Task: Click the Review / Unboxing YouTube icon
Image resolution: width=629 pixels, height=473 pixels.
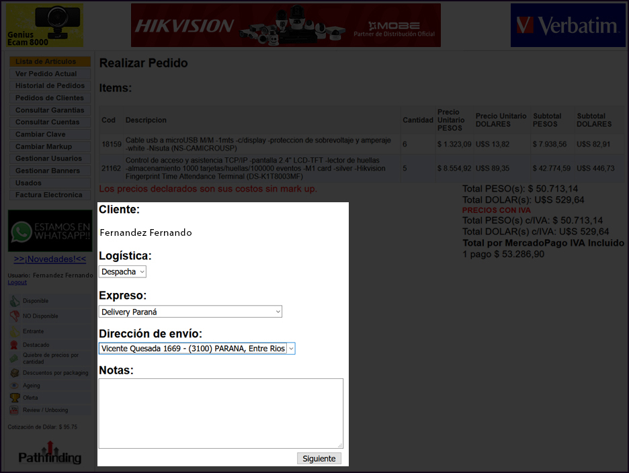Action: click(x=15, y=410)
